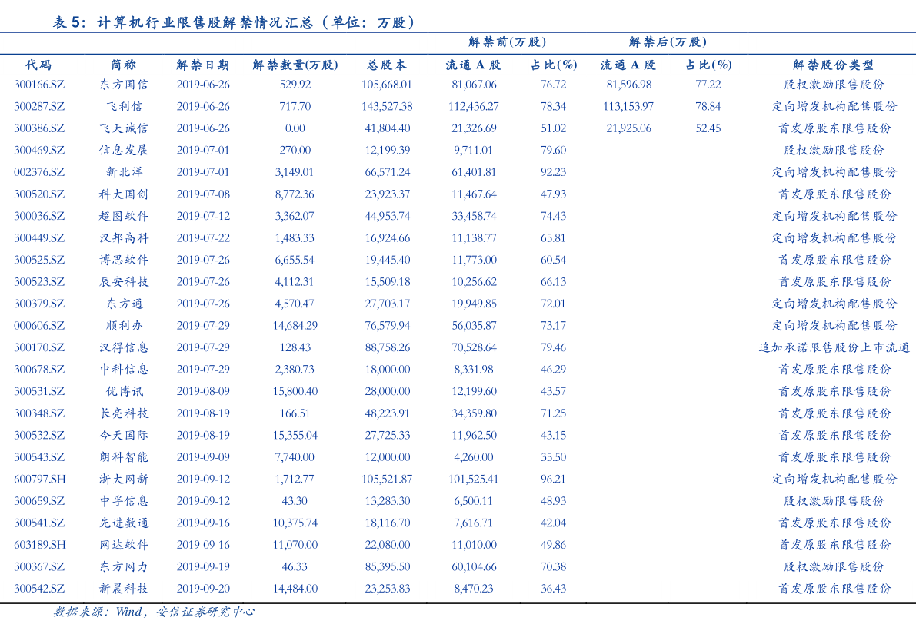This screenshot has height=634, width=916.
Task: Open stock code 002376.SZ
Action: (39, 172)
